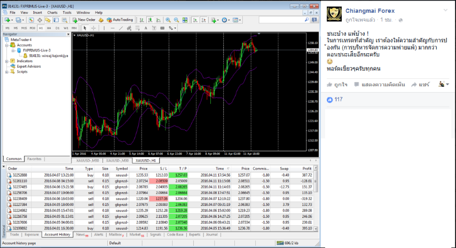Screen dimensions: 456x248
Task: Switch timeframe to M15
Action: pos(24,28)
